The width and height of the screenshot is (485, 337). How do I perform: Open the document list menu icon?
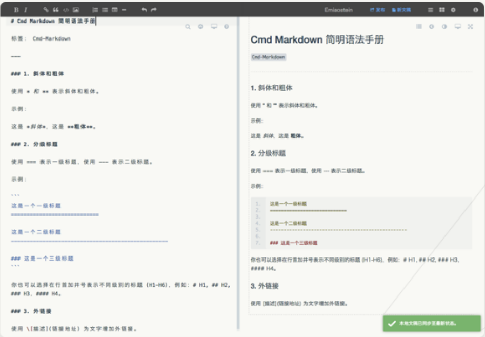(x=430, y=10)
